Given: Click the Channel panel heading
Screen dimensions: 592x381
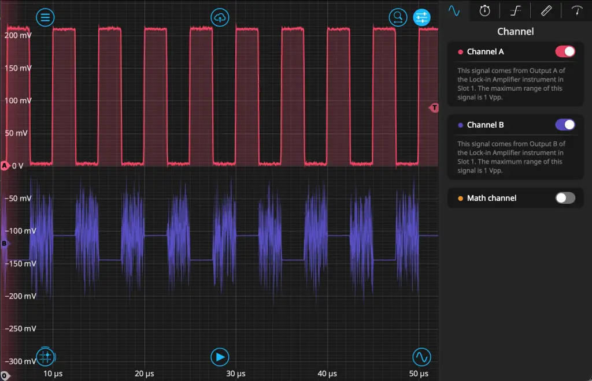Looking at the screenshot, I should pyautogui.click(x=515, y=31).
